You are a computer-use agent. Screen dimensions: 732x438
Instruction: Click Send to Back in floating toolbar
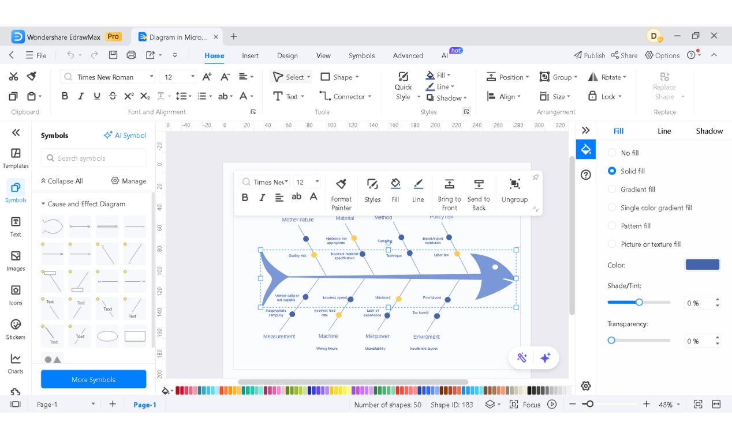point(479,194)
